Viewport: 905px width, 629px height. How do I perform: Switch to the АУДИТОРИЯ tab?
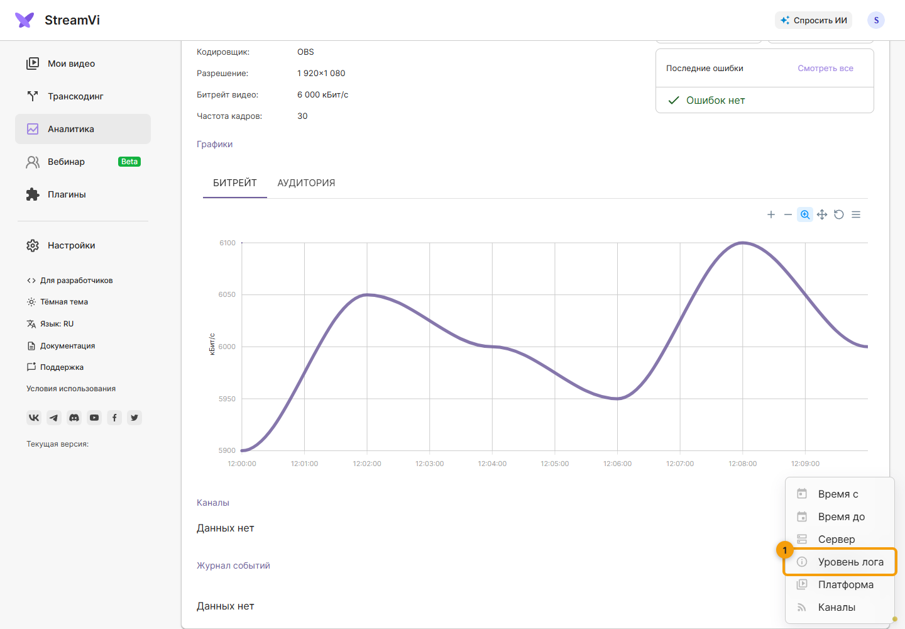(x=306, y=183)
